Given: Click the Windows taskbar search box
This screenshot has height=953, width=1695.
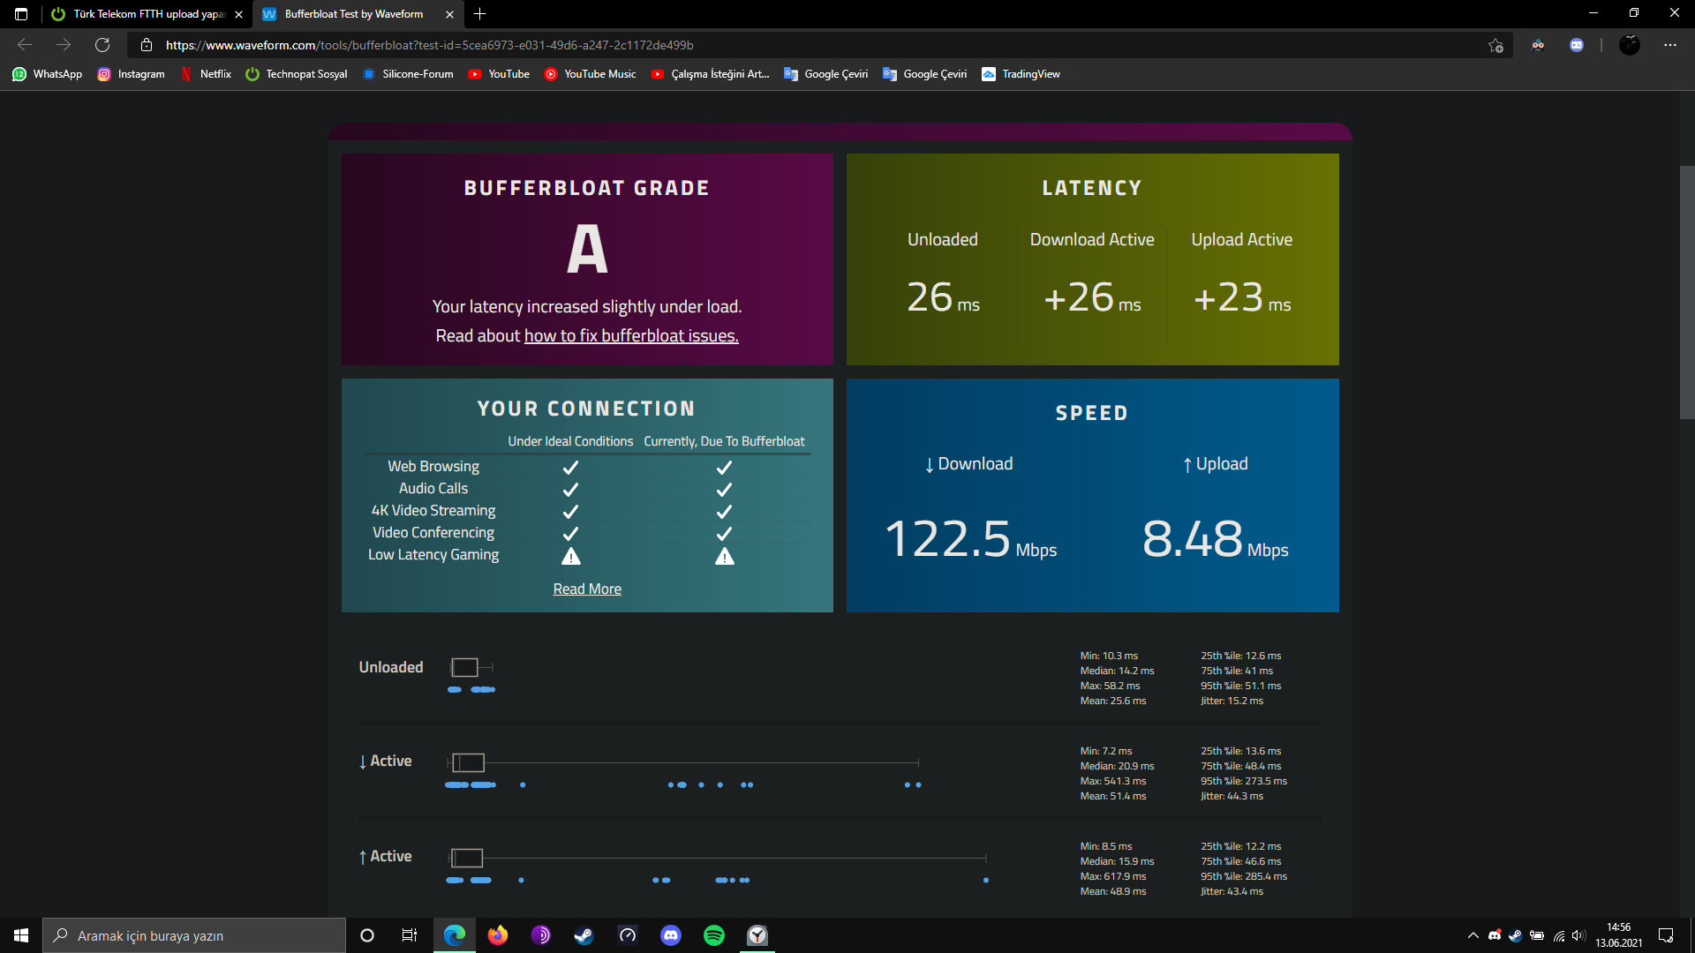Looking at the screenshot, I should pos(194,935).
